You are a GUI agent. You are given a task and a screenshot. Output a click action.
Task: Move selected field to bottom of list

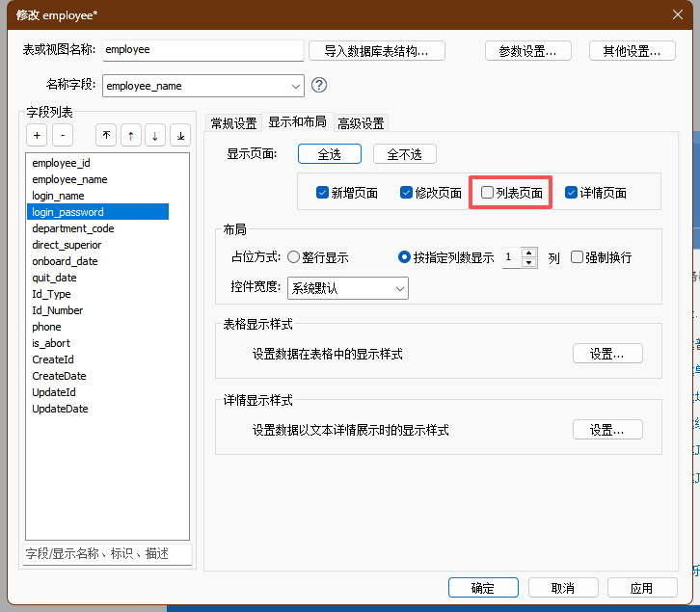coord(180,136)
